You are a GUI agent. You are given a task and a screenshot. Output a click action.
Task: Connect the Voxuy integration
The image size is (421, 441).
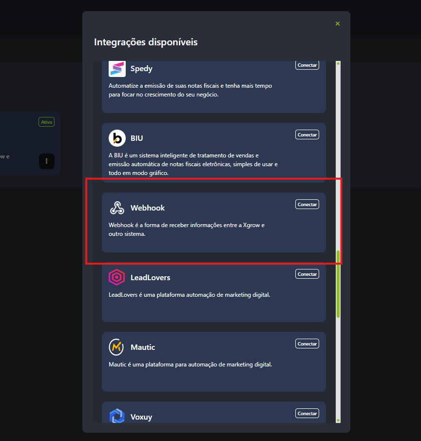(307, 413)
